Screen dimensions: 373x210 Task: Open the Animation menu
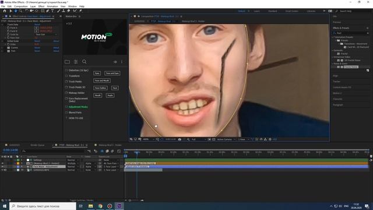(52, 6)
